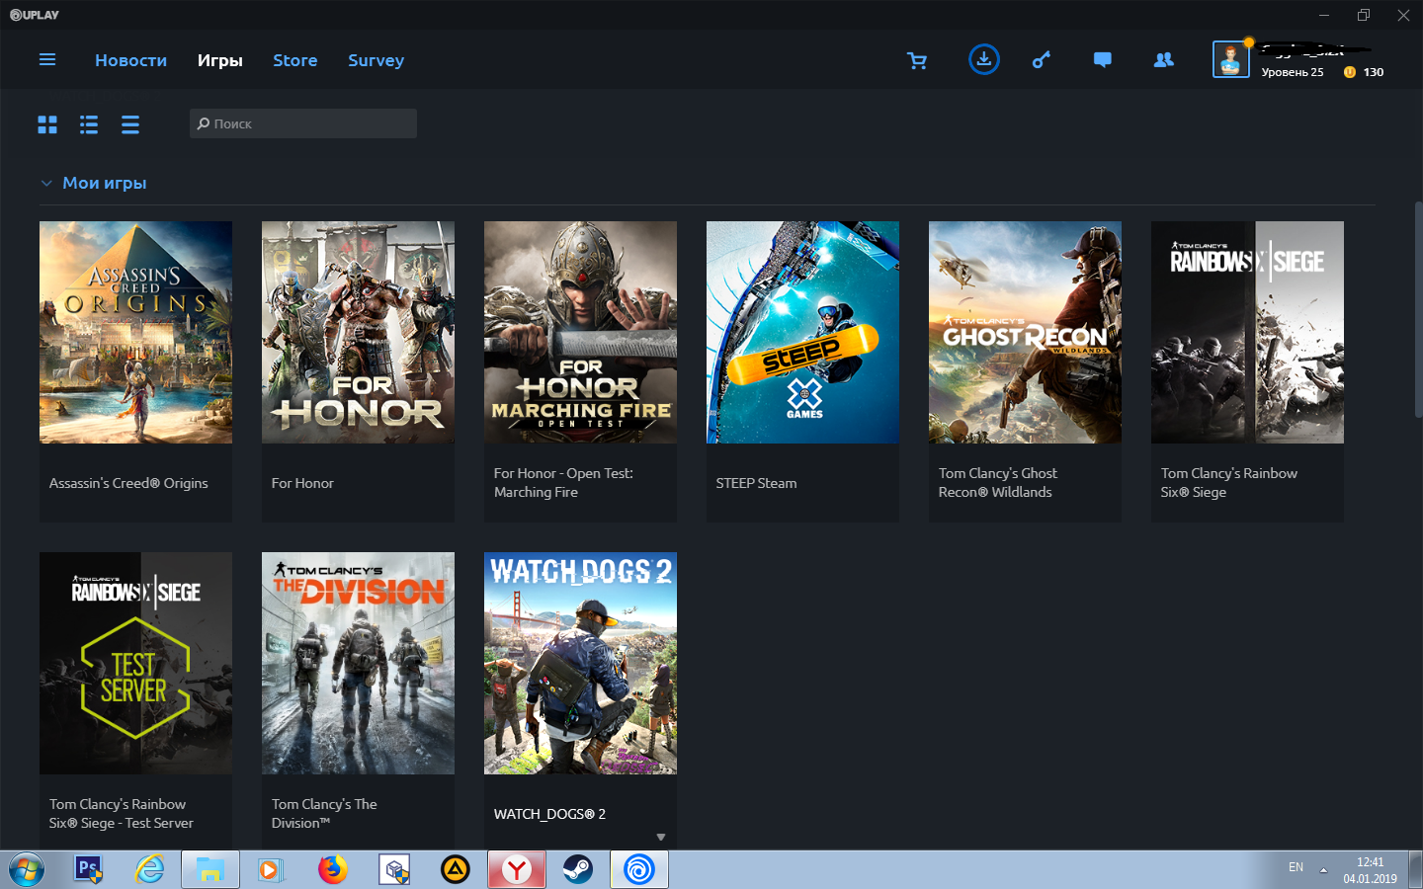Open Assassin's Creed Origins cover
Image resolution: width=1423 pixels, height=889 pixels.
tap(135, 332)
